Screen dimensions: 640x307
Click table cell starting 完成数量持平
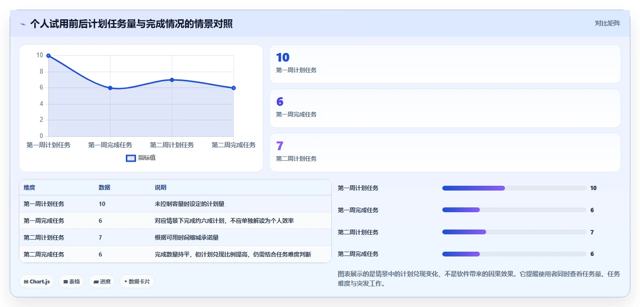[x=233, y=255]
